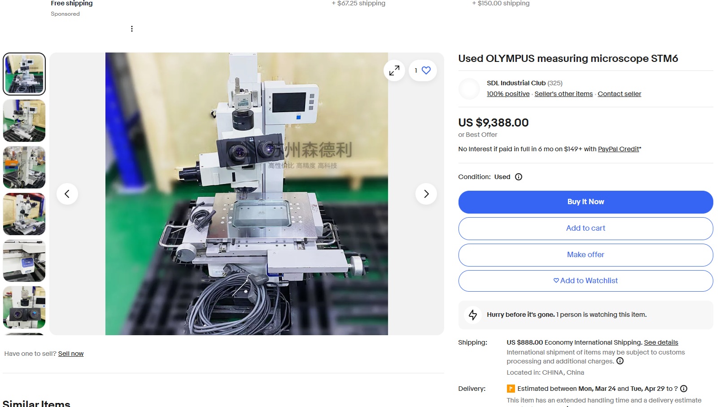The width and height of the screenshot is (720, 407).
Task: Open the 100% positive feedback link
Action: tap(508, 94)
